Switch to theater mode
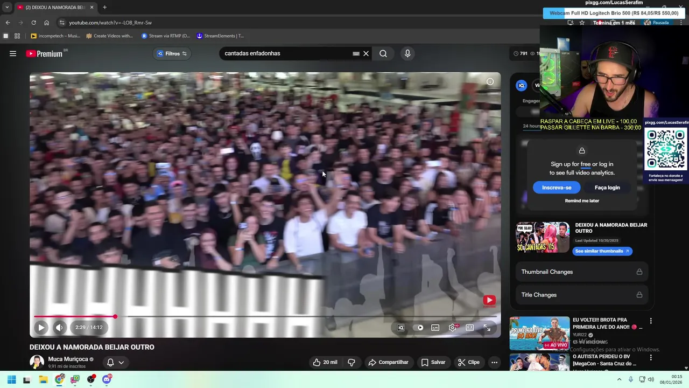Image resolution: width=689 pixels, height=388 pixels. 470,327
